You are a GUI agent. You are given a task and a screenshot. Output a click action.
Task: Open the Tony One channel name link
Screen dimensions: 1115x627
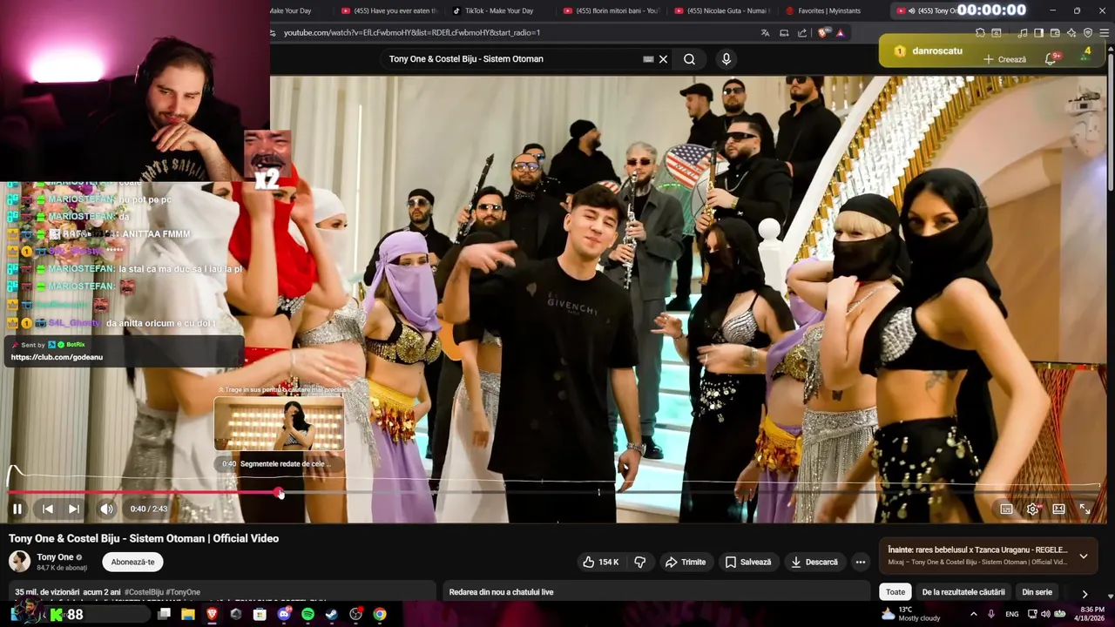click(x=55, y=557)
